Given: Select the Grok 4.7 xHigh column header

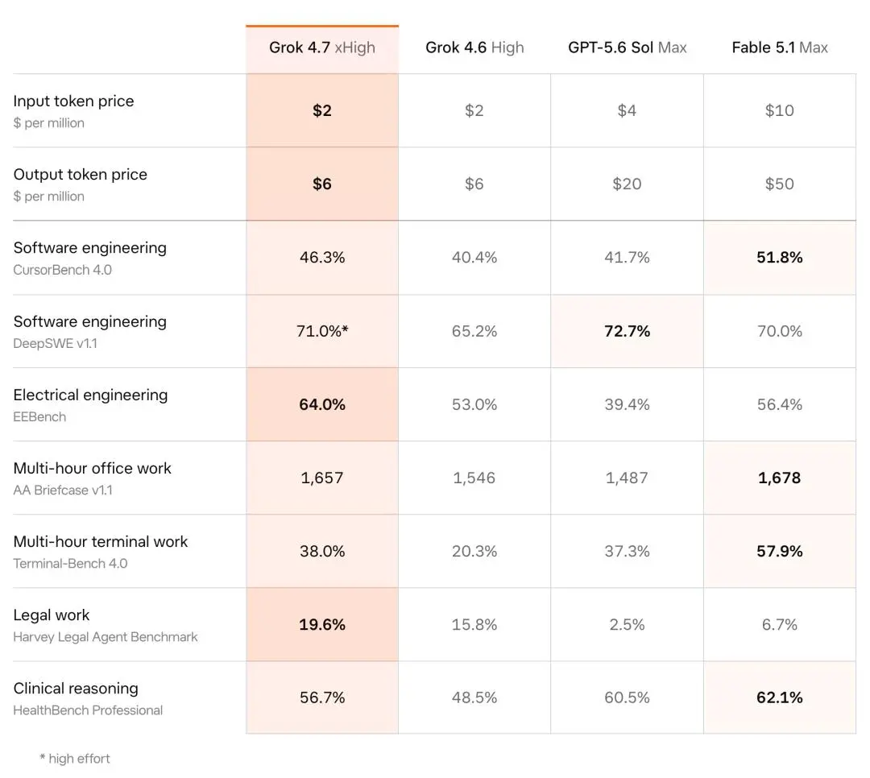Looking at the screenshot, I should (x=321, y=48).
